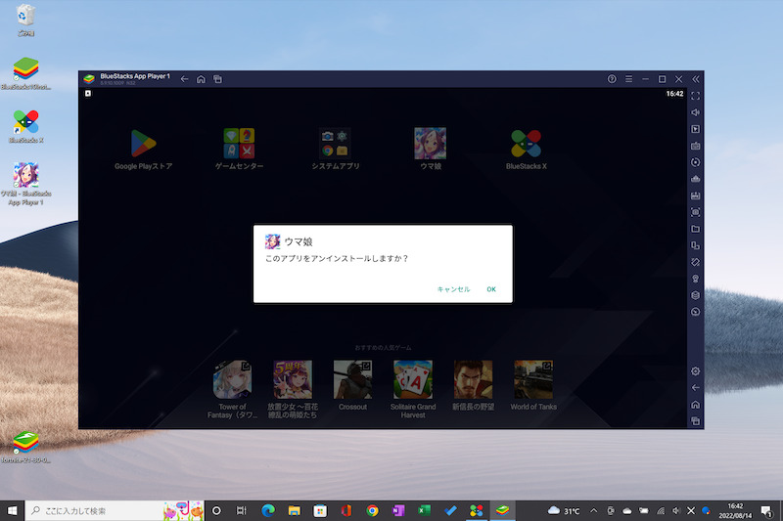Click the volume icon in BlueStacks sidebar
The height and width of the screenshot is (521, 783).
[695, 112]
